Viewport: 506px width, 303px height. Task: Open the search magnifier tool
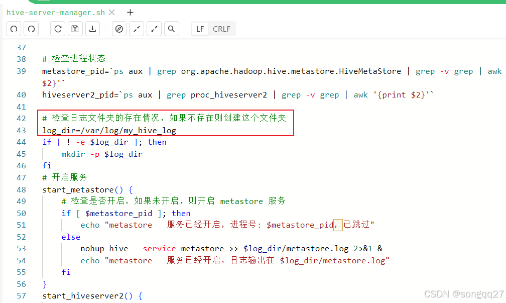[171, 29]
